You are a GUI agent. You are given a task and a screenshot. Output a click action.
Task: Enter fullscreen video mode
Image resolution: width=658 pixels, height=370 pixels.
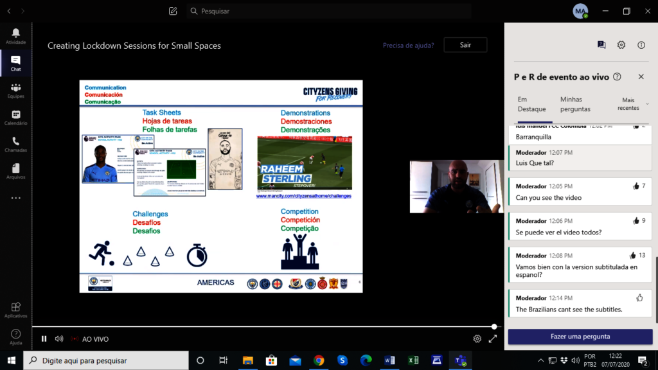tap(493, 339)
